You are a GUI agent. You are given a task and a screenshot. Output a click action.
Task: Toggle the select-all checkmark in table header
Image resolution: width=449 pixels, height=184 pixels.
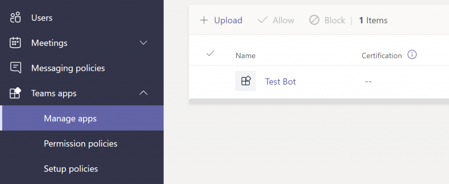point(210,53)
